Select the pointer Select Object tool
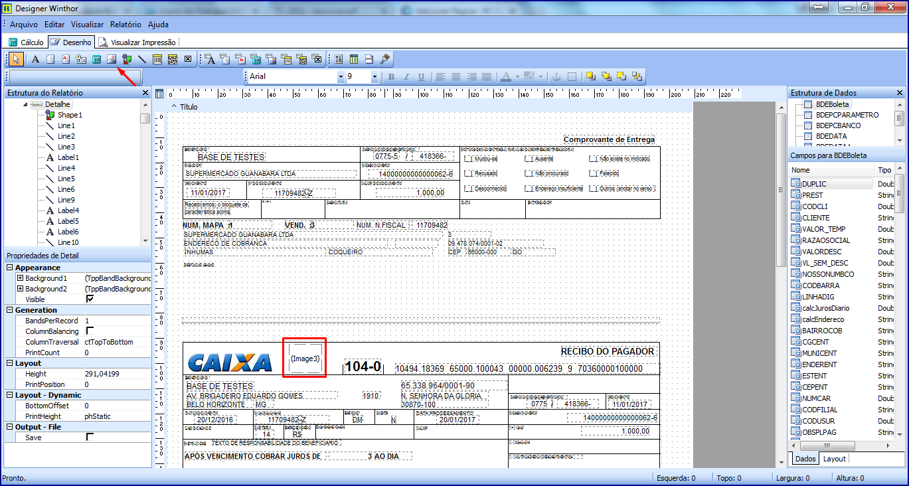The image size is (909, 486). pos(17,59)
